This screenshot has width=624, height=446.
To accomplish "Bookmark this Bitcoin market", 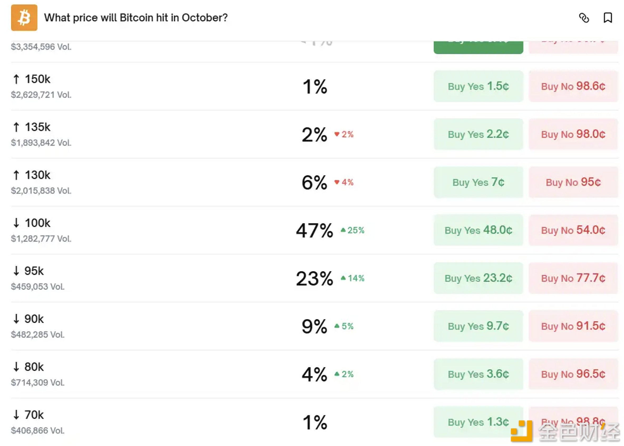I will point(607,18).
